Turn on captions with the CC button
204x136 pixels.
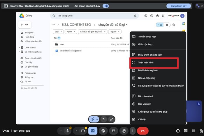[x=113, y=131]
